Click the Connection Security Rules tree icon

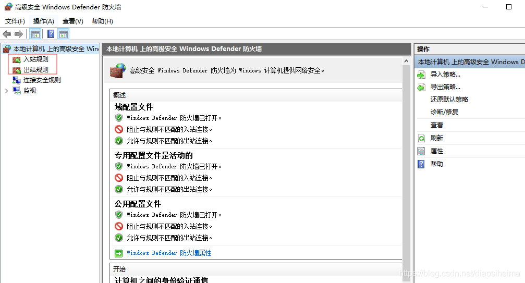click(17, 80)
